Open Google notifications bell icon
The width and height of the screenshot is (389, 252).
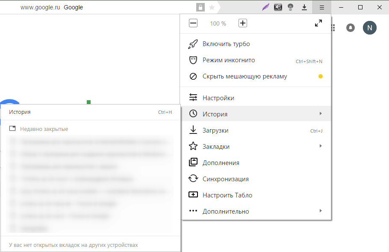click(x=350, y=28)
